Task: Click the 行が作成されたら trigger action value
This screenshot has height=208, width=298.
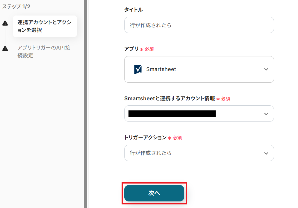Action: (151, 153)
